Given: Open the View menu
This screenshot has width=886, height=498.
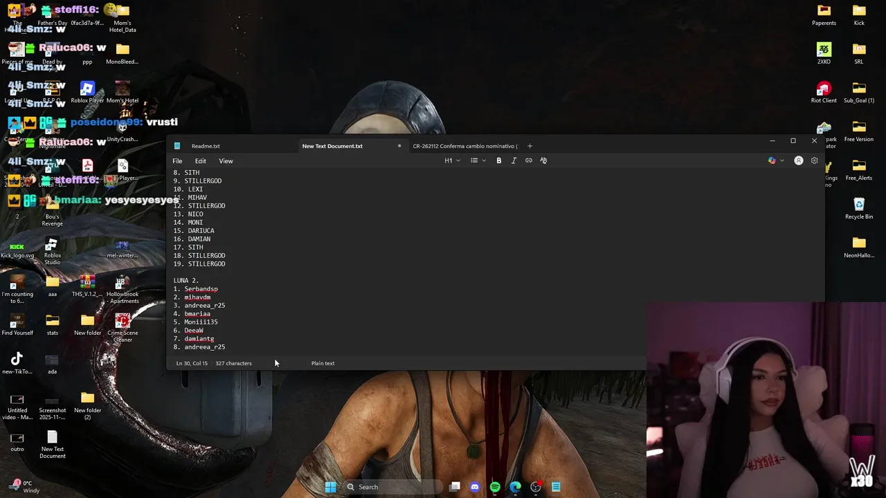Looking at the screenshot, I should tap(226, 161).
